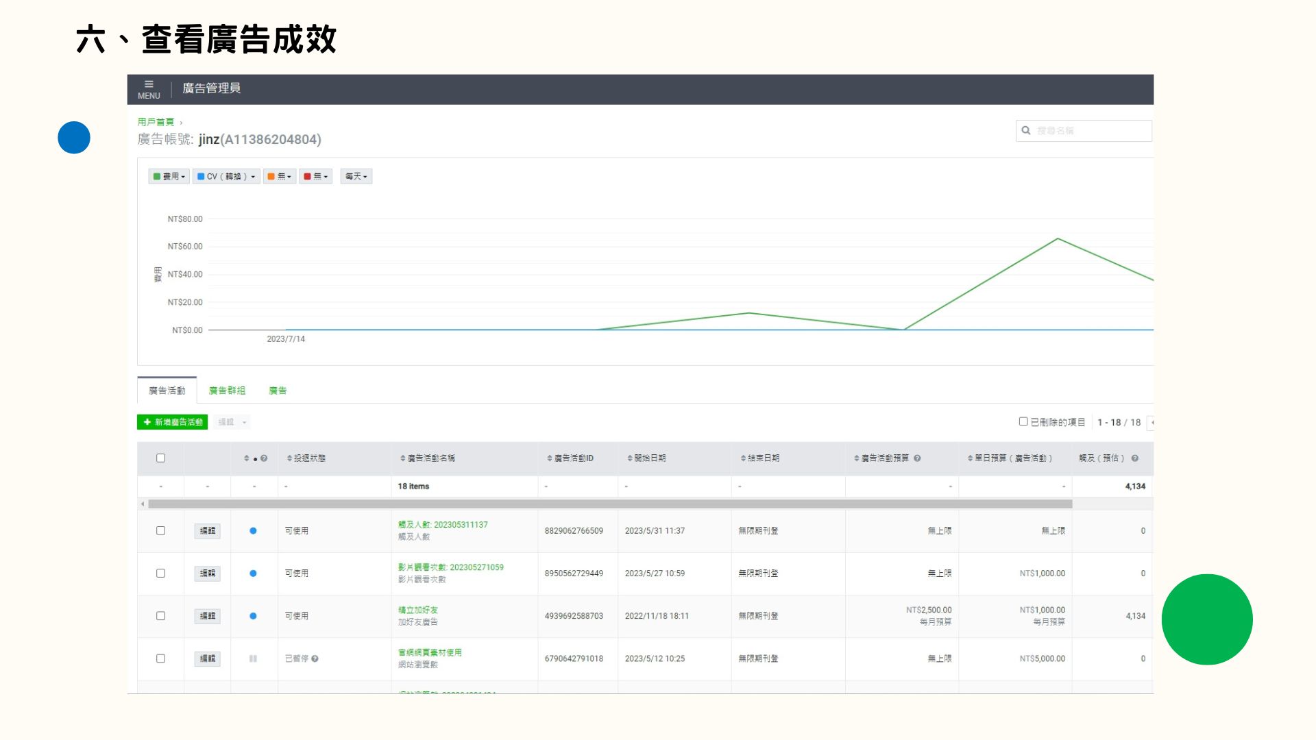Click 編輯 button for 官網網頁素材使用 row
Image resolution: width=1316 pixels, height=740 pixels.
pos(207,658)
